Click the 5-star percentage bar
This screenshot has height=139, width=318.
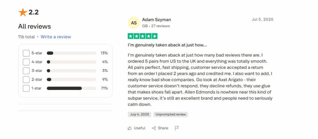pyautogui.click(x=71, y=53)
